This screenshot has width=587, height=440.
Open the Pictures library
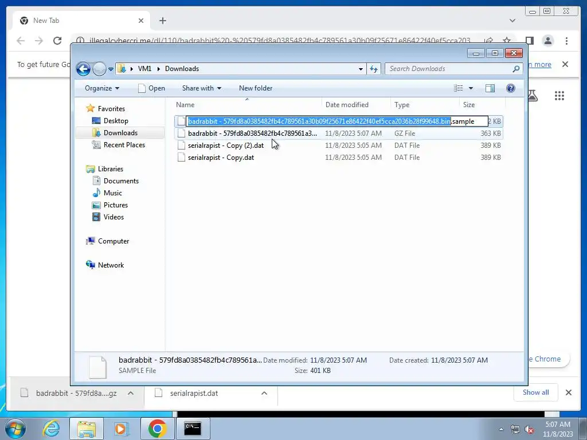(115, 205)
